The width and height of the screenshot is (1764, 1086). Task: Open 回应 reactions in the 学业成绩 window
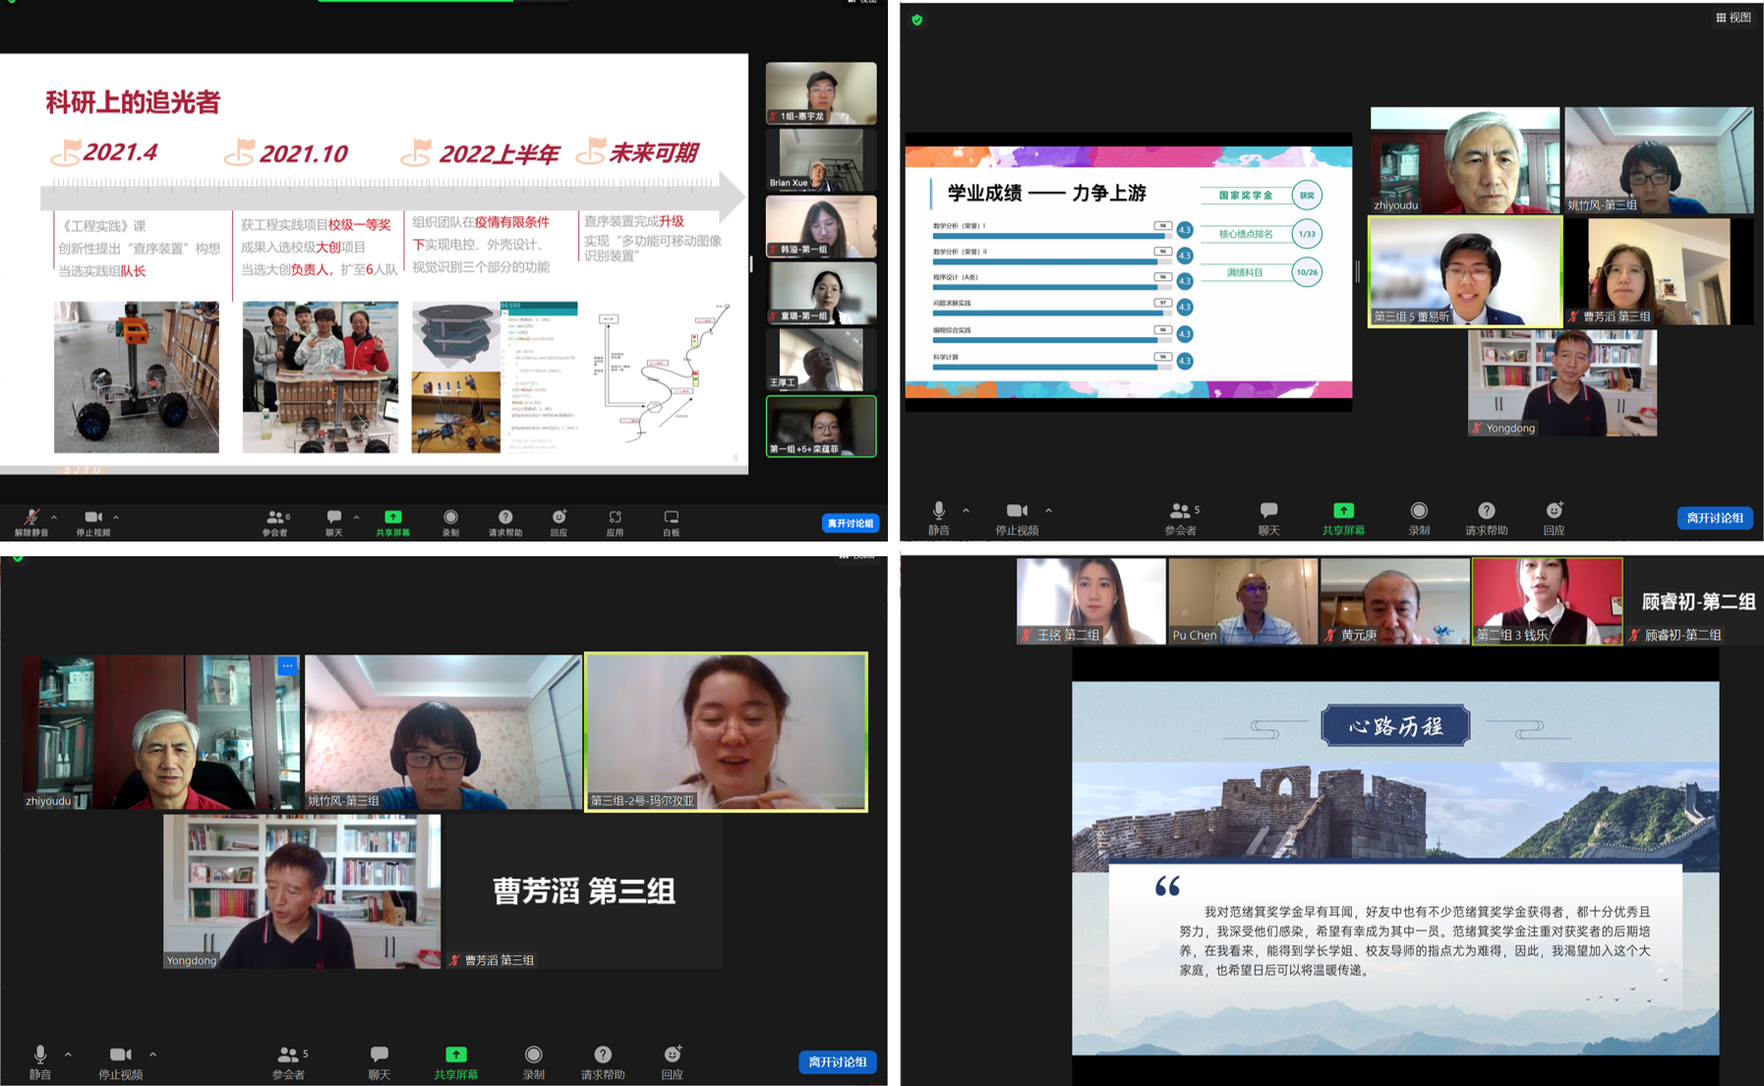1554,518
